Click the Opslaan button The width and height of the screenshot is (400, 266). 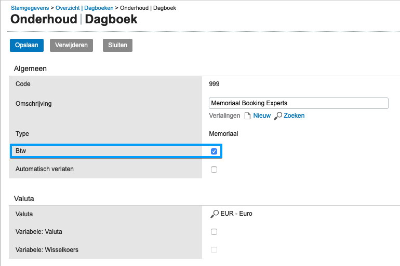click(26, 45)
